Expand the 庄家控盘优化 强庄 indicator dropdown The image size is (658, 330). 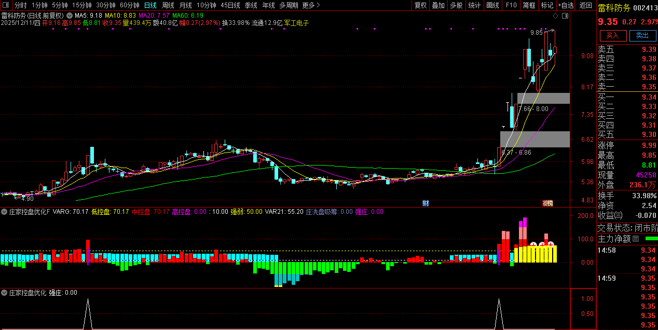(x=4, y=293)
